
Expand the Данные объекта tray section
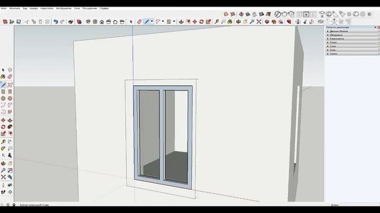(x=353, y=31)
